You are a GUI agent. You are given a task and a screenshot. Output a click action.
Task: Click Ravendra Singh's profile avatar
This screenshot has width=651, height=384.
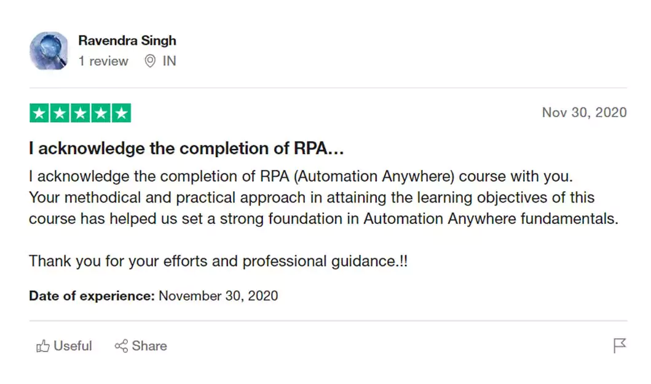tap(49, 51)
